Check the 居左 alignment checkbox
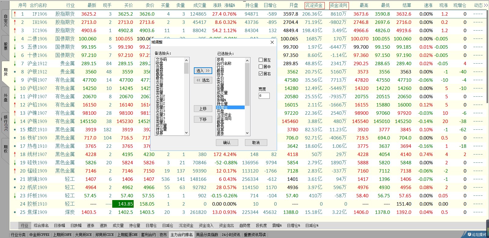Screen dimensions: 489x238 coord(261,60)
